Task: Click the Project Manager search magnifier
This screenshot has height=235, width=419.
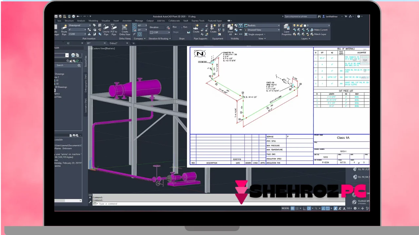Action: 79,65
